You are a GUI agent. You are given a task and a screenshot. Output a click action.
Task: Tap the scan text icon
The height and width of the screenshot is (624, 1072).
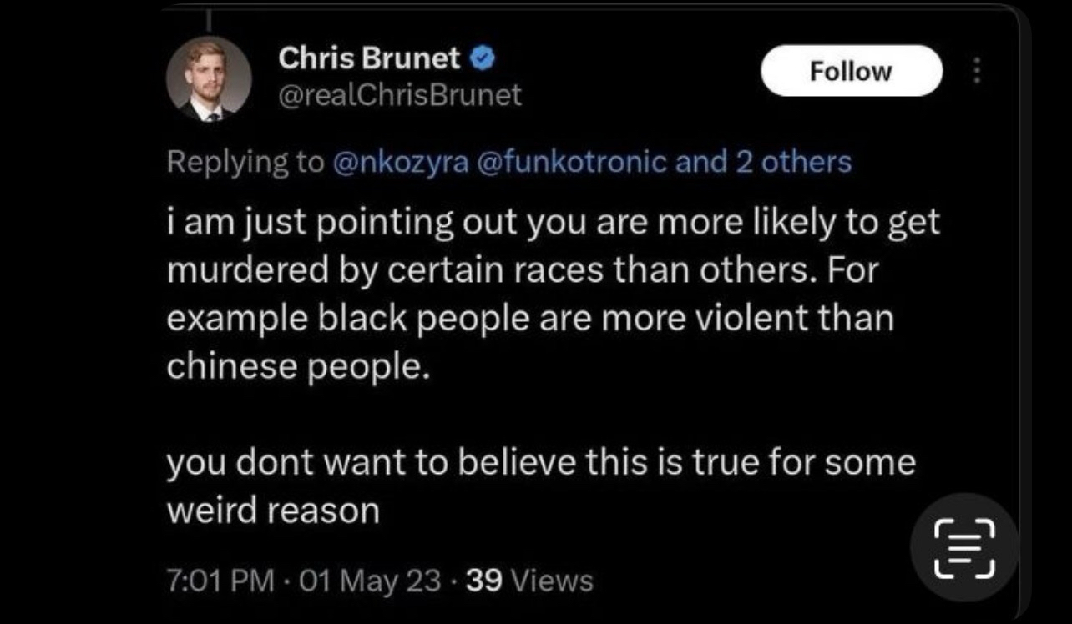pyautogui.click(x=963, y=548)
